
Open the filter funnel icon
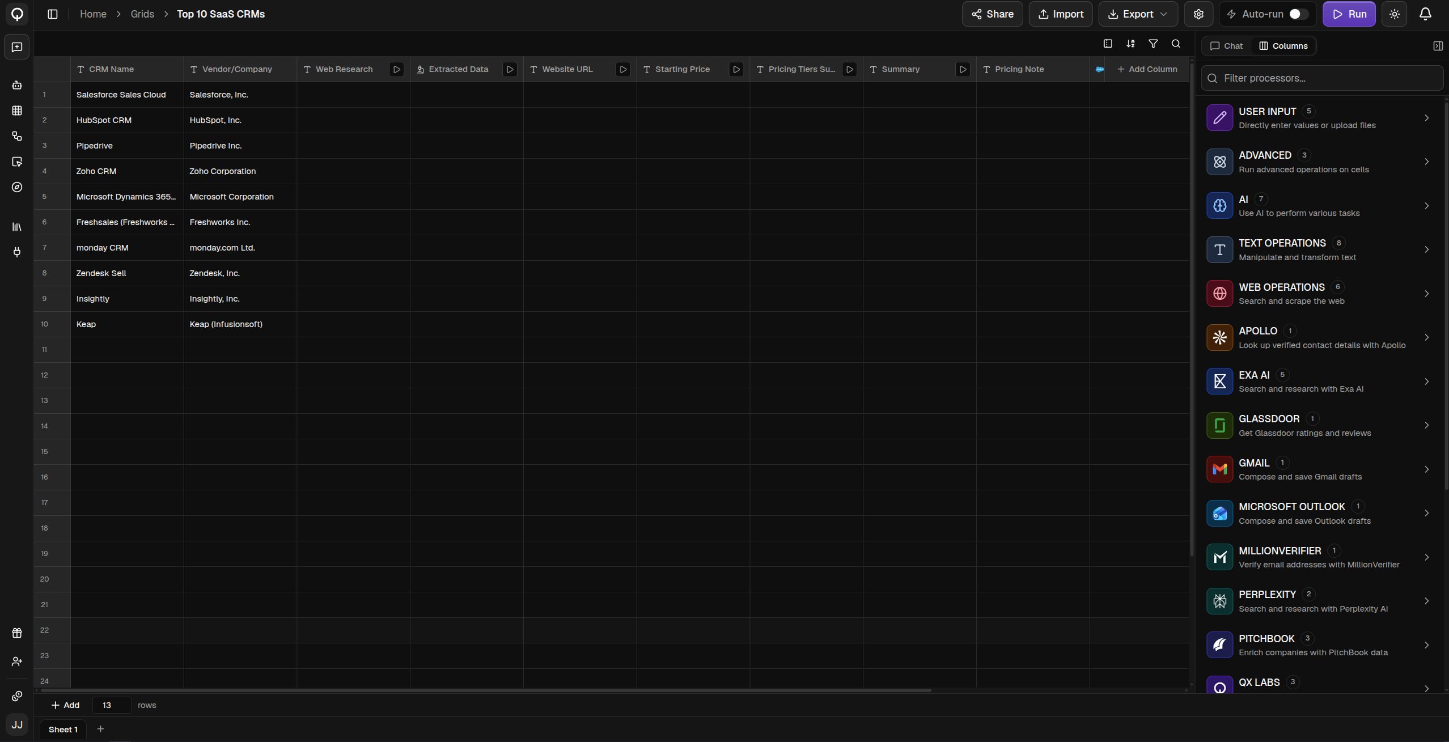click(1153, 44)
